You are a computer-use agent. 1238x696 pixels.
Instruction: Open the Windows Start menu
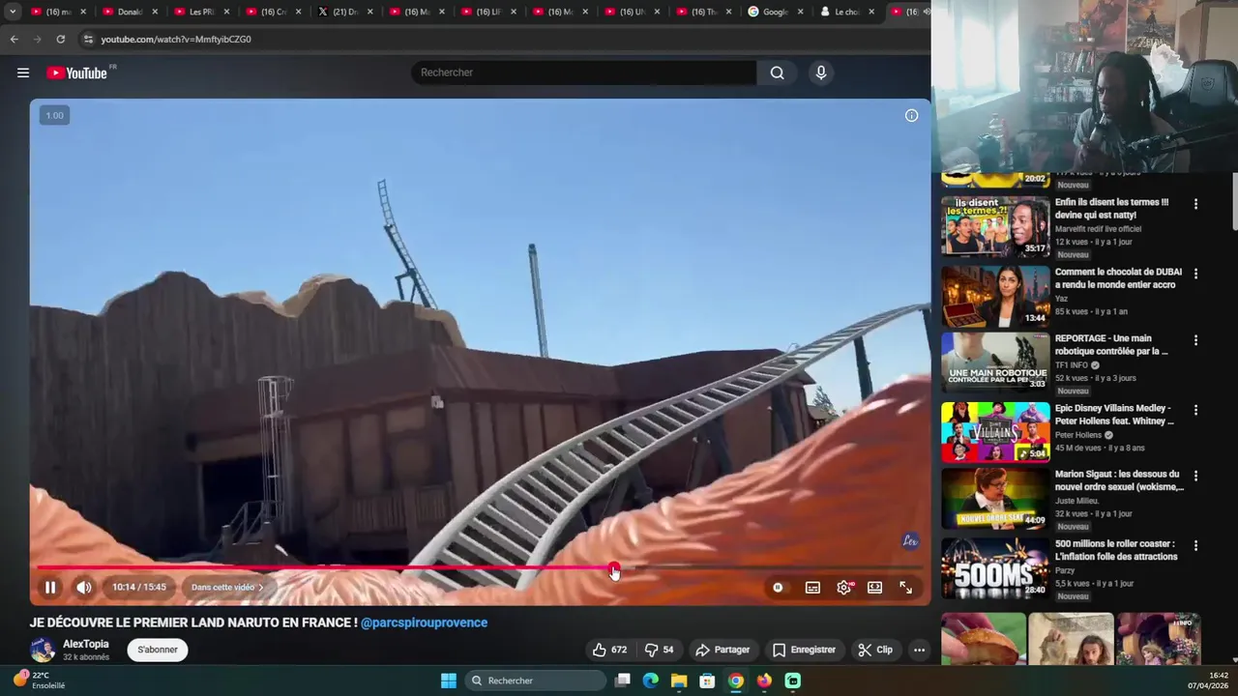click(449, 681)
